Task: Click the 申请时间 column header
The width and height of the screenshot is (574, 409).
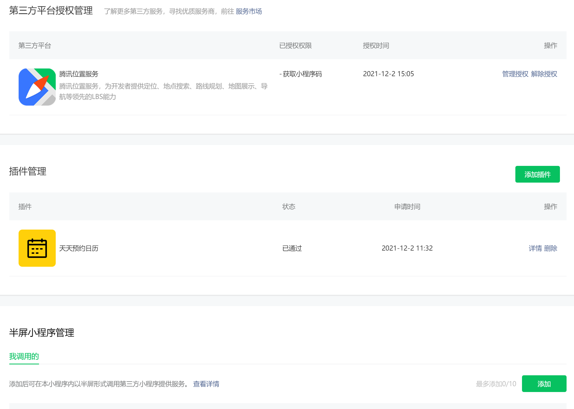Action: click(407, 207)
